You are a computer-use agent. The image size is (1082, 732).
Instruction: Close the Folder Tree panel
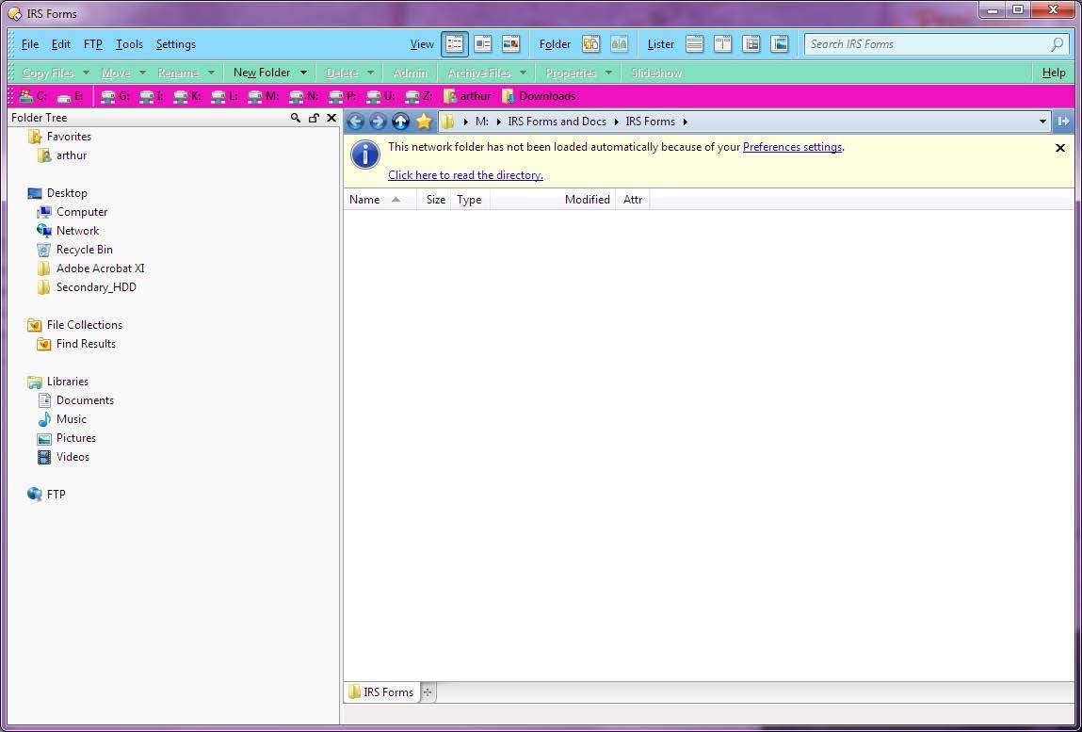(331, 118)
